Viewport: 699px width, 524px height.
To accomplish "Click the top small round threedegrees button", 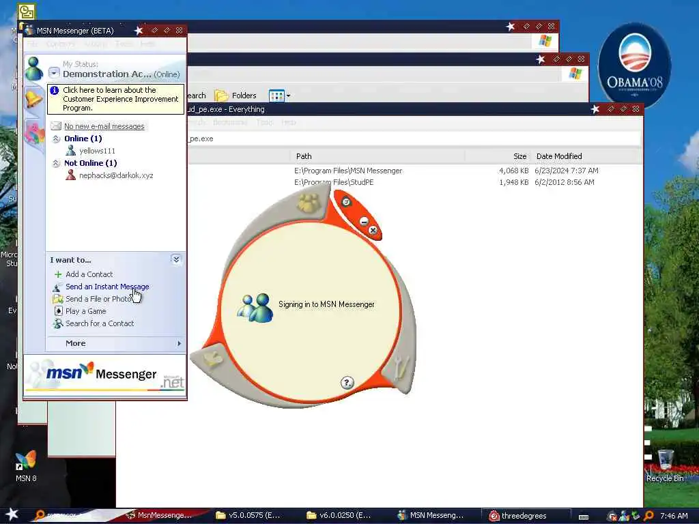I will click(x=346, y=202).
